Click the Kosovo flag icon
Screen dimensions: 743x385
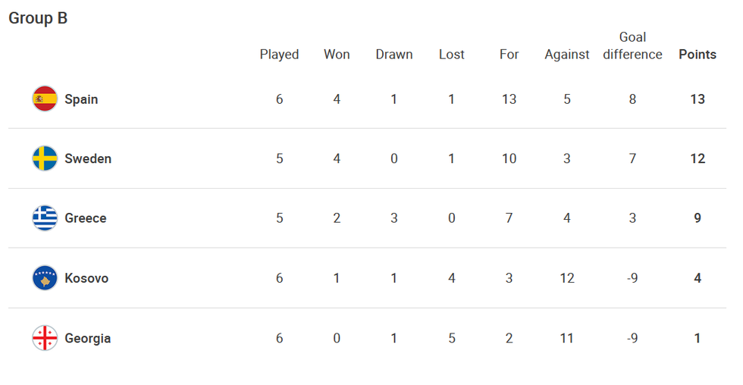(x=45, y=278)
